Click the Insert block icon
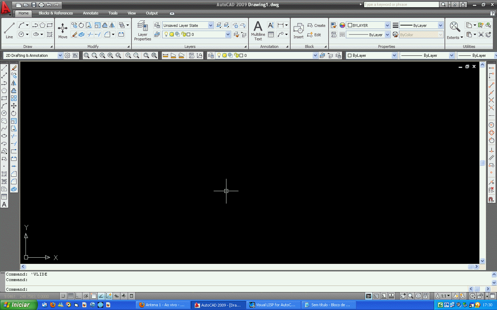 pyautogui.click(x=298, y=30)
